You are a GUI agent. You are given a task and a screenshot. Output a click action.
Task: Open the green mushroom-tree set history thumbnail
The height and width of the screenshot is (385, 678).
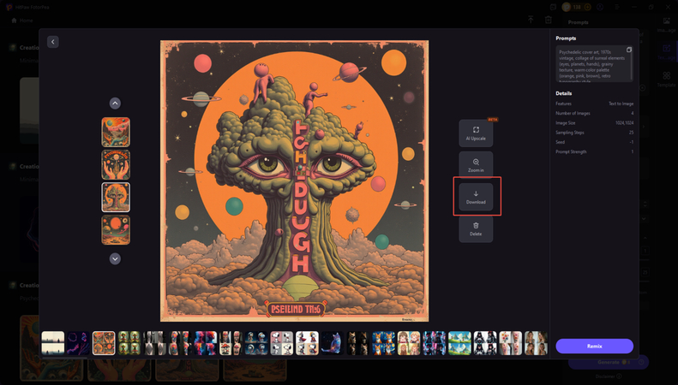(129, 343)
